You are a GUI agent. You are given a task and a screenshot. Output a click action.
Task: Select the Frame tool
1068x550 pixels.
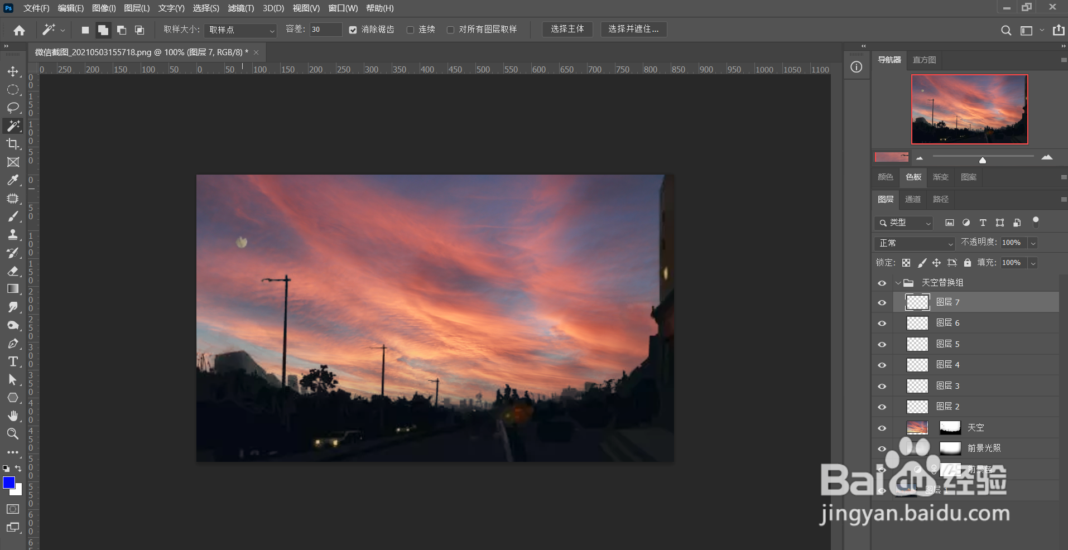click(x=13, y=162)
